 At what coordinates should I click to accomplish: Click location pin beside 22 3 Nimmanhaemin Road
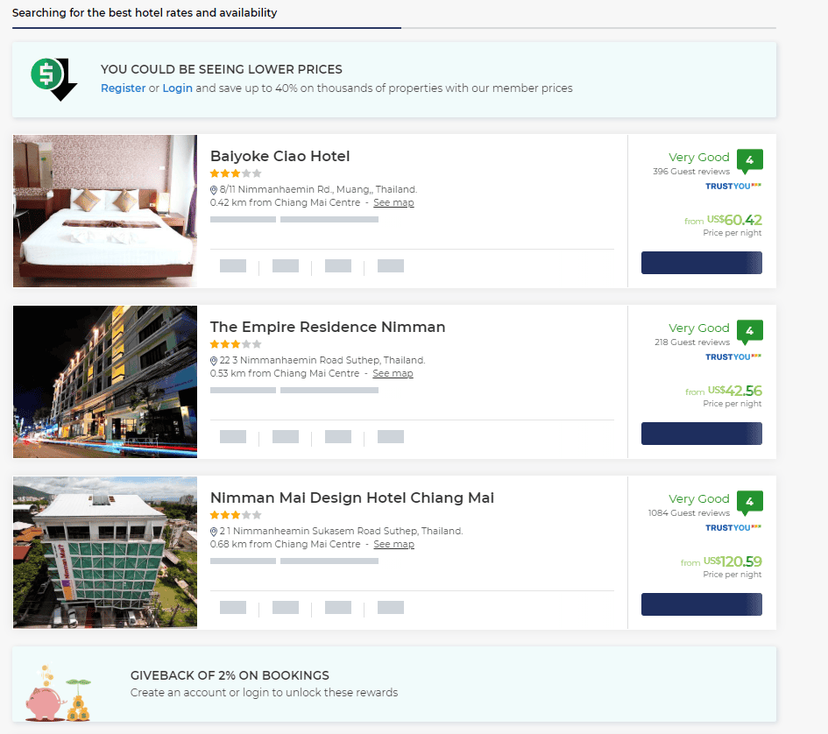tap(214, 361)
